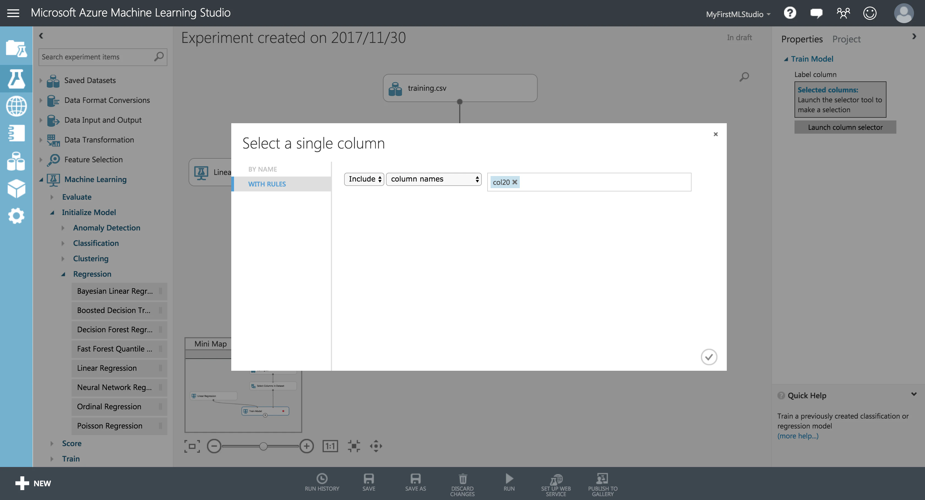Select the Linear Regression module
Screen dimensions: 925x500
pyautogui.click(x=119, y=368)
